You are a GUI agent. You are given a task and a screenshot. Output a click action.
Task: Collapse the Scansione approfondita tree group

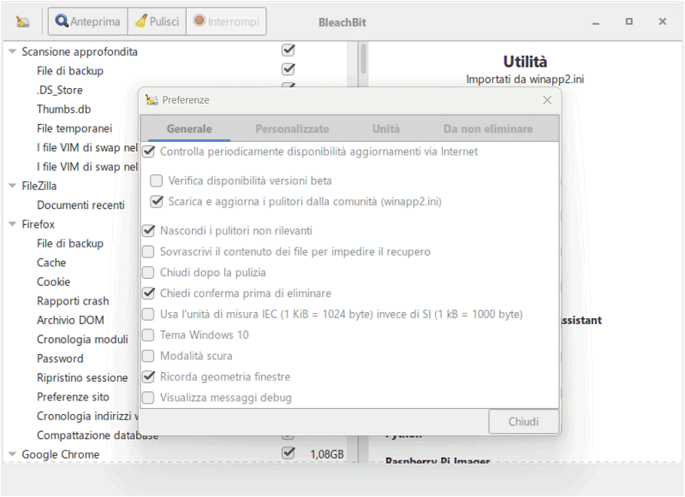(12, 51)
